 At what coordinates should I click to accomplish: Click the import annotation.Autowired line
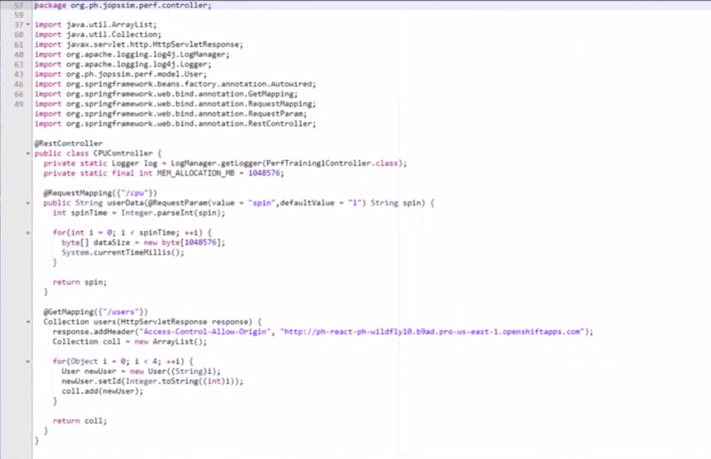click(175, 84)
